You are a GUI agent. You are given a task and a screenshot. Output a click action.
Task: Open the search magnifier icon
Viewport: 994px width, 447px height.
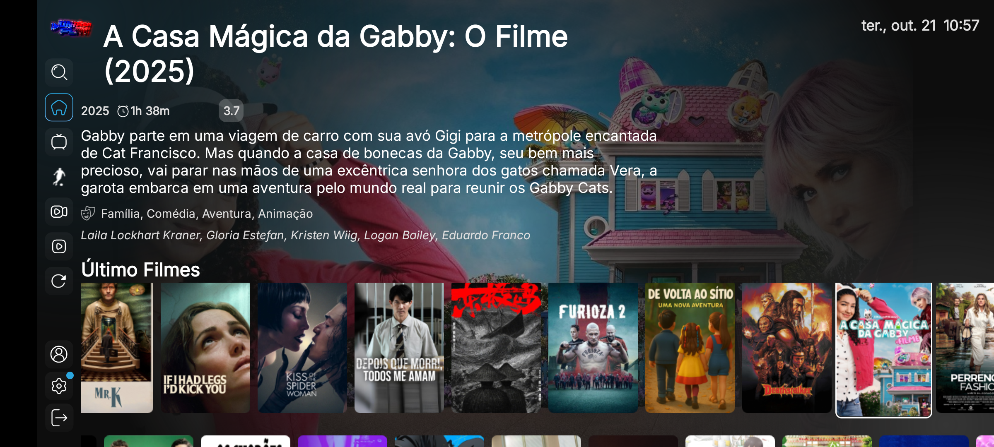[59, 72]
